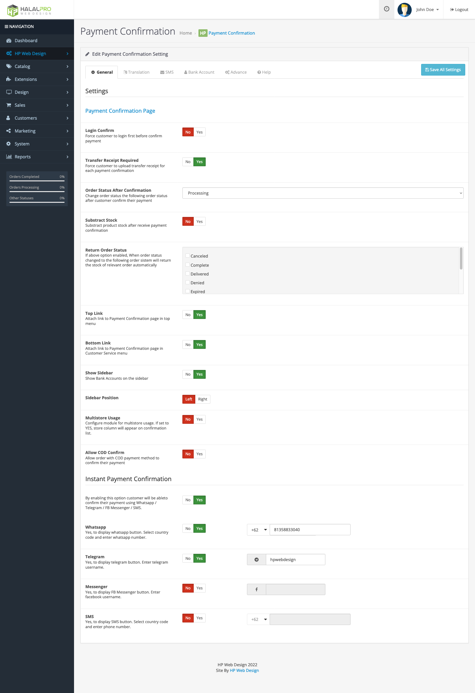The height and width of the screenshot is (693, 475).
Task: Click the Facebook Messenger 'f' icon
Action: coord(256,589)
